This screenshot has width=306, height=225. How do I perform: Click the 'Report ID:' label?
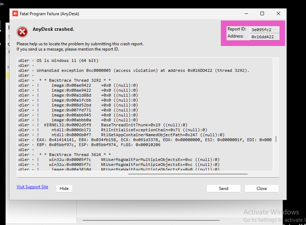pyautogui.click(x=236, y=29)
